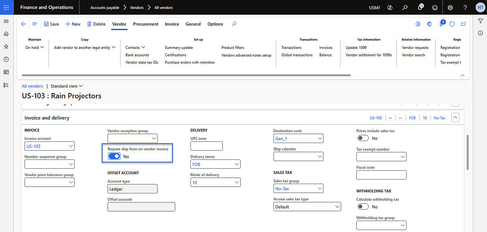Switch to the General tab
Image resolution: width=487 pixels, height=232 pixels.
click(x=193, y=24)
